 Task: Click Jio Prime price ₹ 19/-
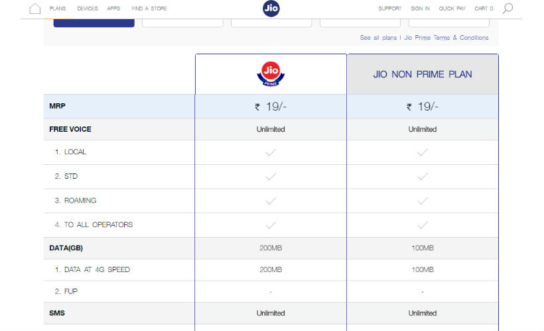(x=271, y=107)
